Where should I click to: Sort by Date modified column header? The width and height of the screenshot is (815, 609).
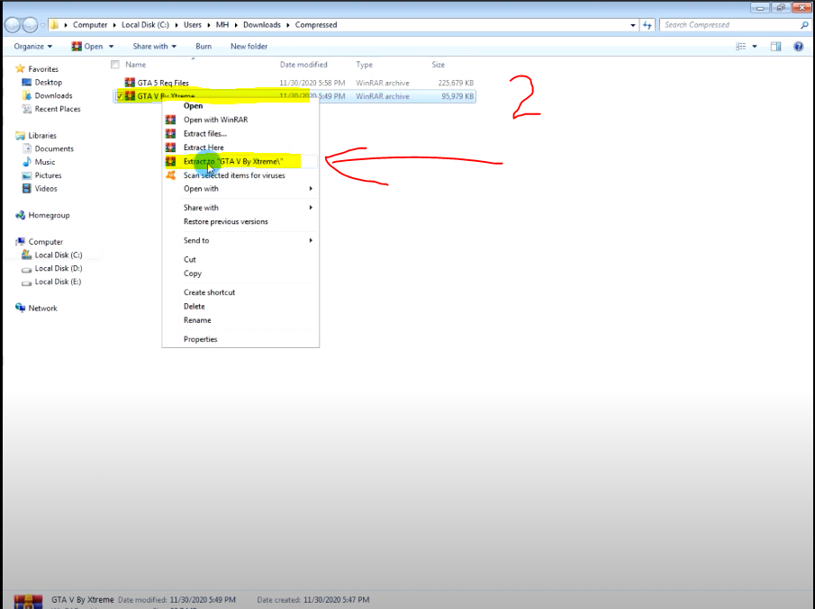(x=303, y=65)
